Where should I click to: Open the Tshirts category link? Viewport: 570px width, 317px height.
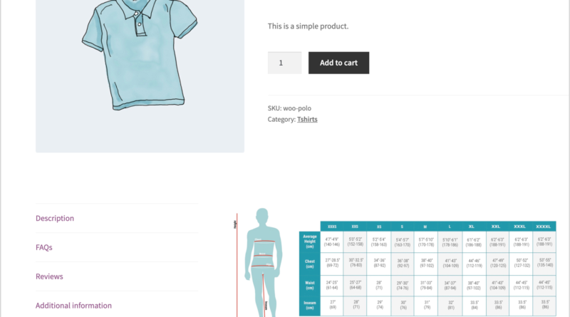pos(307,119)
